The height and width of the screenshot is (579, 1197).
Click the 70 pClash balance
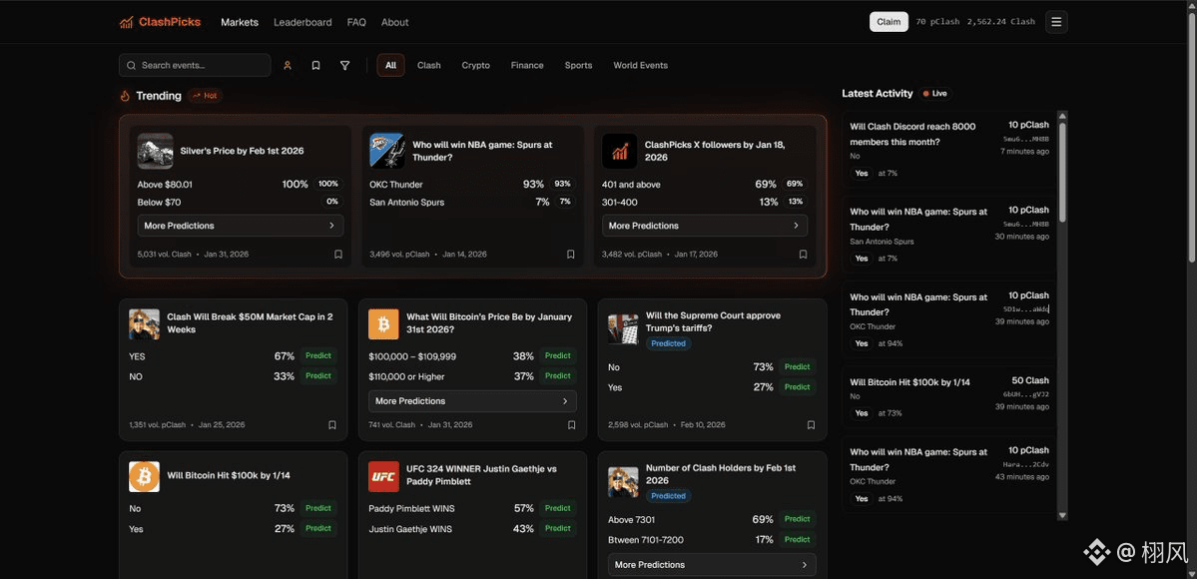click(x=937, y=22)
